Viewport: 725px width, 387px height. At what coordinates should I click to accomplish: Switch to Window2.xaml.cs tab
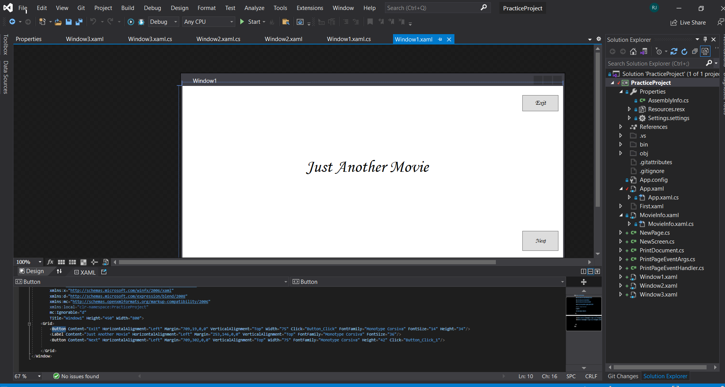tap(218, 39)
